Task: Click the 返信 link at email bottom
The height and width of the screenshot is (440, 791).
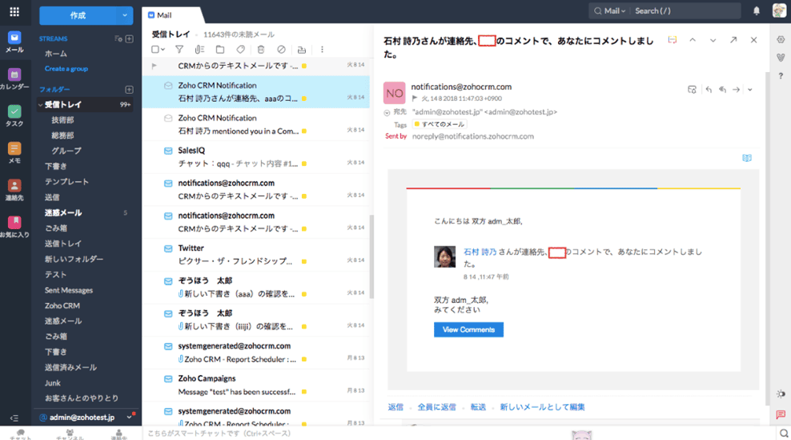Action: coord(395,406)
